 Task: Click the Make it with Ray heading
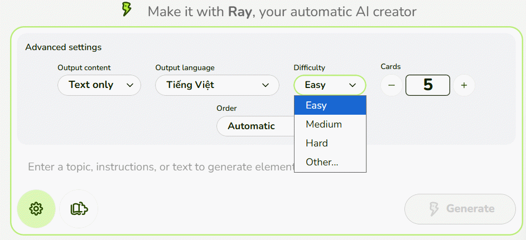[282, 12]
